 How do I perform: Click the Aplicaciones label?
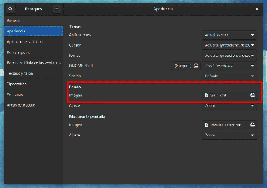(x=80, y=35)
